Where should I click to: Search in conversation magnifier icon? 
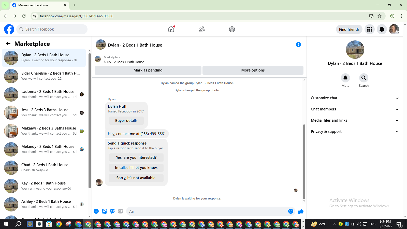click(364, 78)
